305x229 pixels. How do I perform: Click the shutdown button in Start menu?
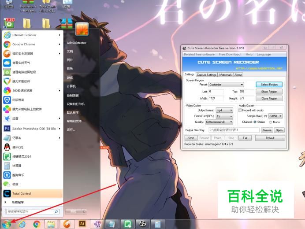74,211
